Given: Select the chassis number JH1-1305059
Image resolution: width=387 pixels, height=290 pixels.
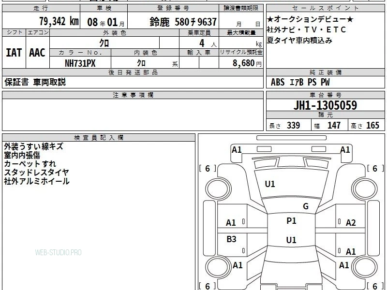Looking at the screenshot, I should pyautogui.click(x=325, y=105).
